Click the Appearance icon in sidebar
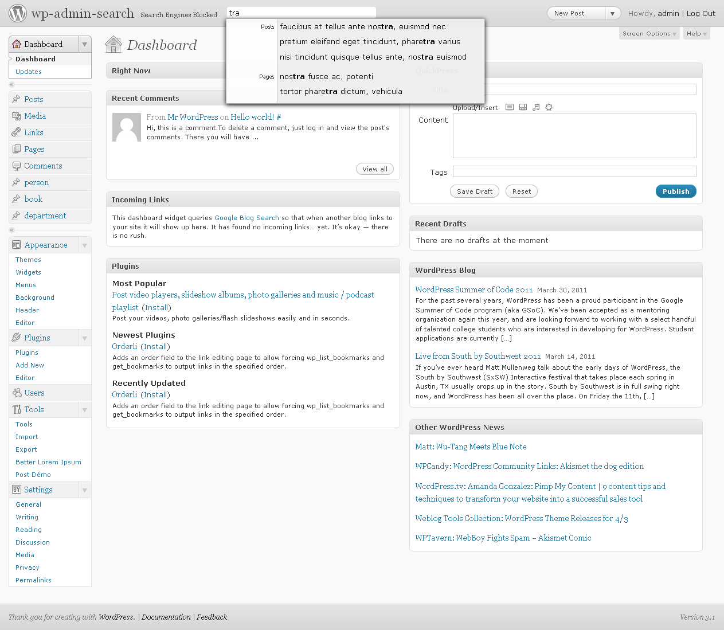The height and width of the screenshot is (630, 724). click(16, 245)
